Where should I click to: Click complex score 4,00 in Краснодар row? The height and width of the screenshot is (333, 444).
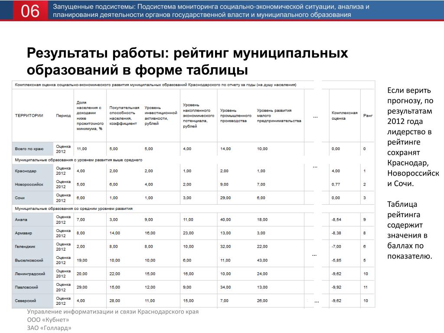(336, 171)
